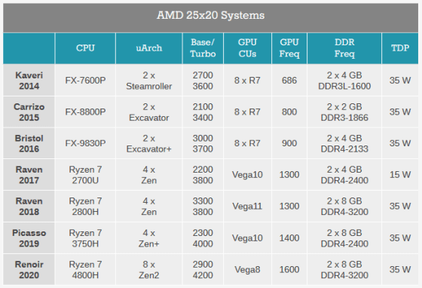The image size is (422, 288).
Task: Click the DDR Freq column header
Action: [x=344, y=48]
